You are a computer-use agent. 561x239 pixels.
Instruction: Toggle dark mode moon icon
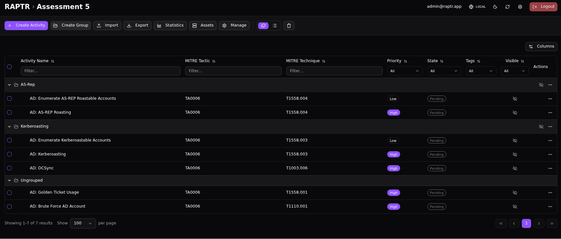tap(495, 7)
